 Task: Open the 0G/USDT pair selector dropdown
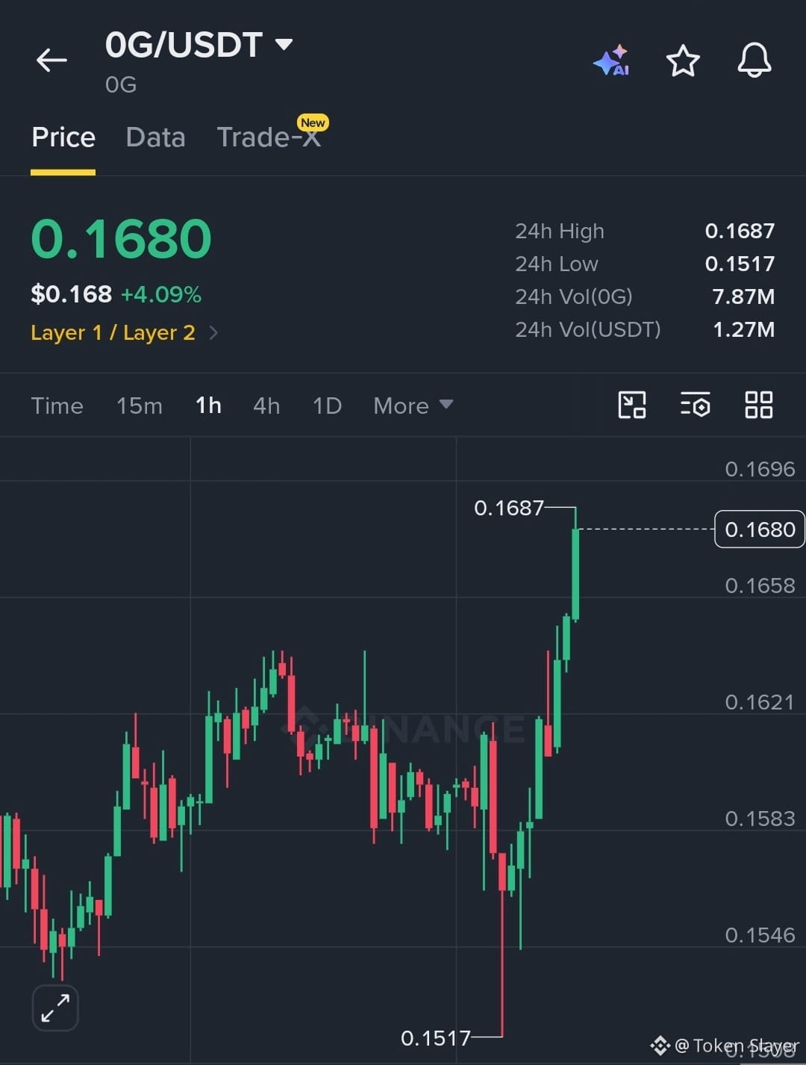(x=199, y=45)
